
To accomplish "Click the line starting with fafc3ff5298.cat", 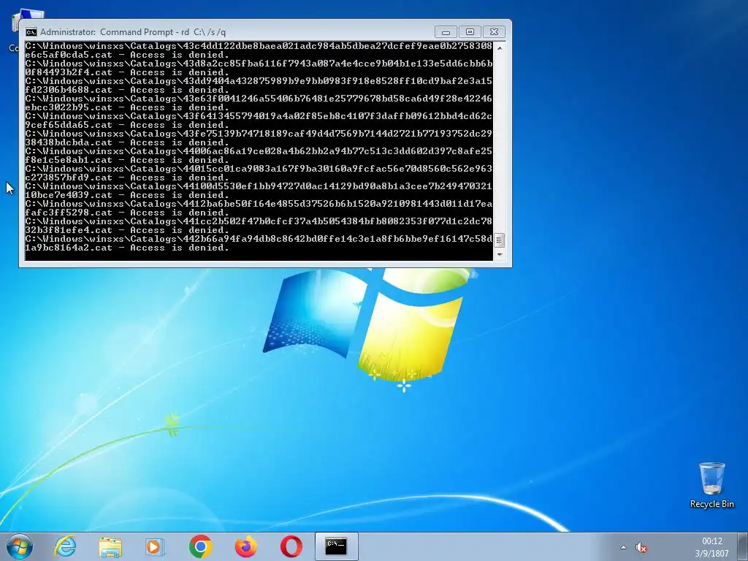I will (127, 213).
